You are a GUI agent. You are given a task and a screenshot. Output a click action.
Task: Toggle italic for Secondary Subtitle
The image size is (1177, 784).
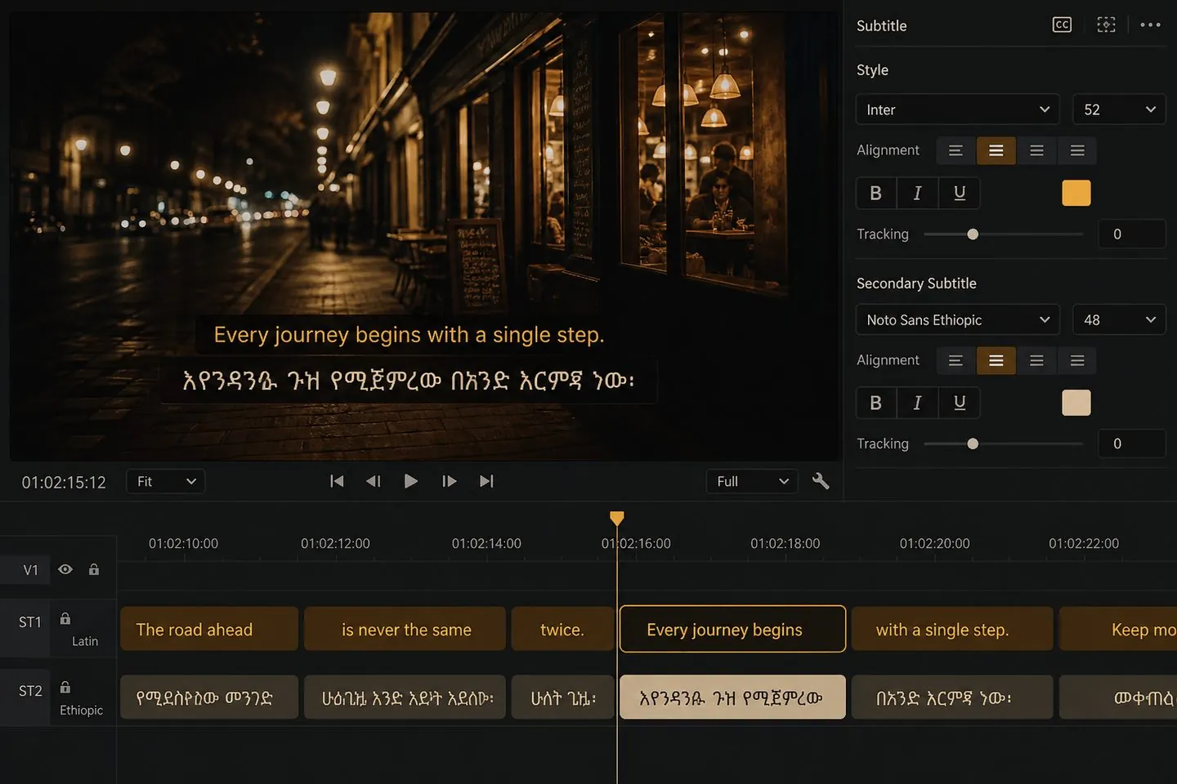(917, 403)
